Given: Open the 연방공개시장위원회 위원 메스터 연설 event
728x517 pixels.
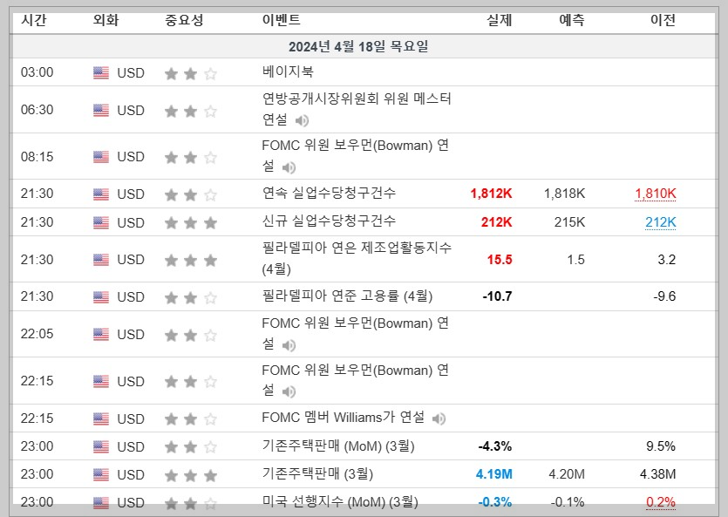Looking at the screenshot, I should [x=357, y=109].
